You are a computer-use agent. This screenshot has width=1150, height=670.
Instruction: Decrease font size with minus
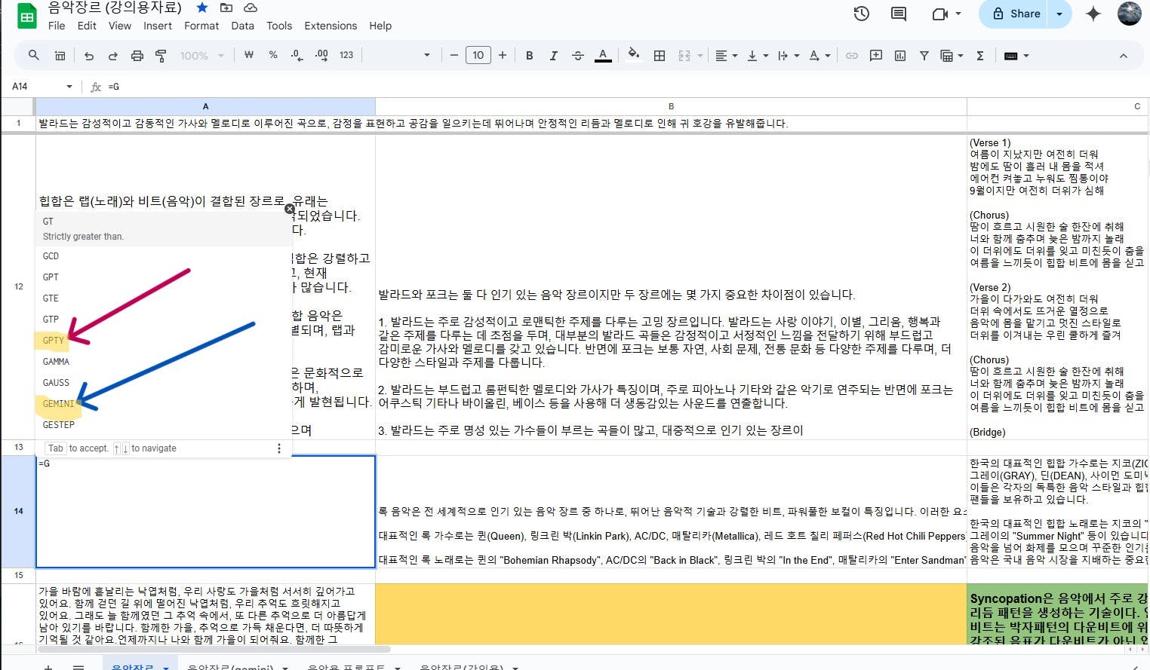click(454, 55)
